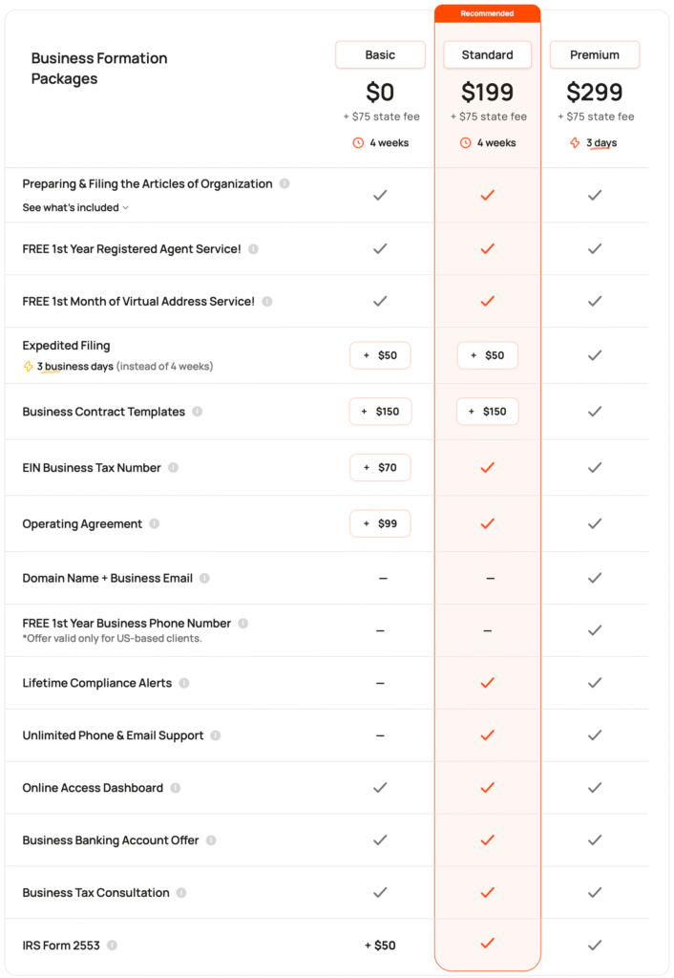Viewport: 674px width, 978px height.
Task: Click info icon beside Domain Name + Business Email
Action: point(204,578)
